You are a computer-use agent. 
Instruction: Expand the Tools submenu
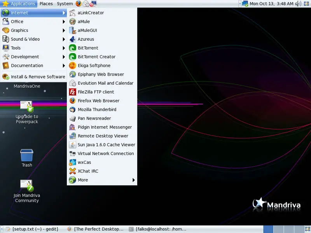[33, 48]
